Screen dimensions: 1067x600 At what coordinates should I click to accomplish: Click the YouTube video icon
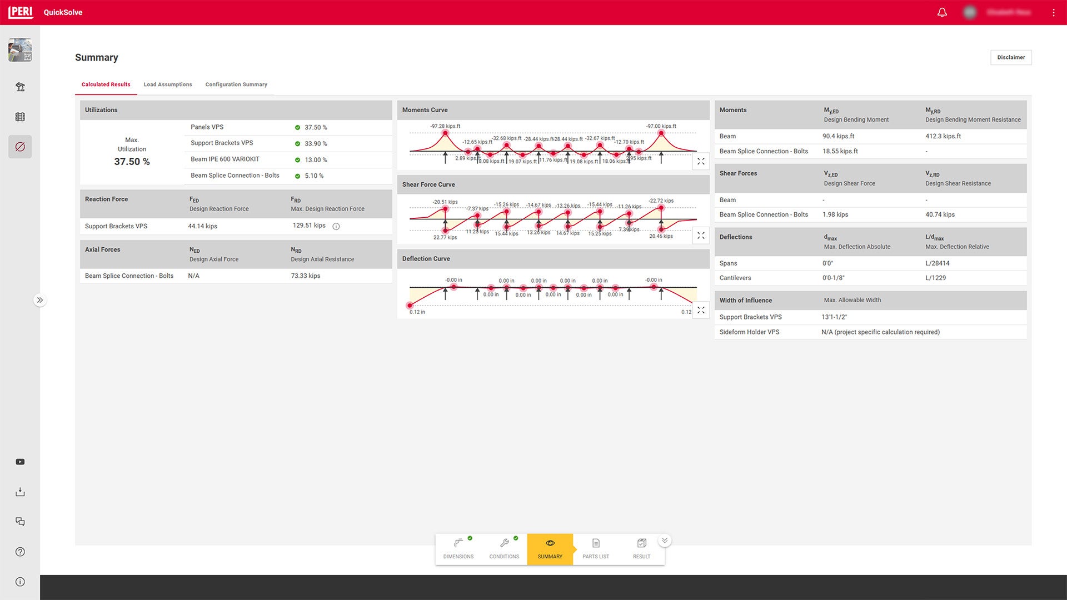click(x=20, y=462)
